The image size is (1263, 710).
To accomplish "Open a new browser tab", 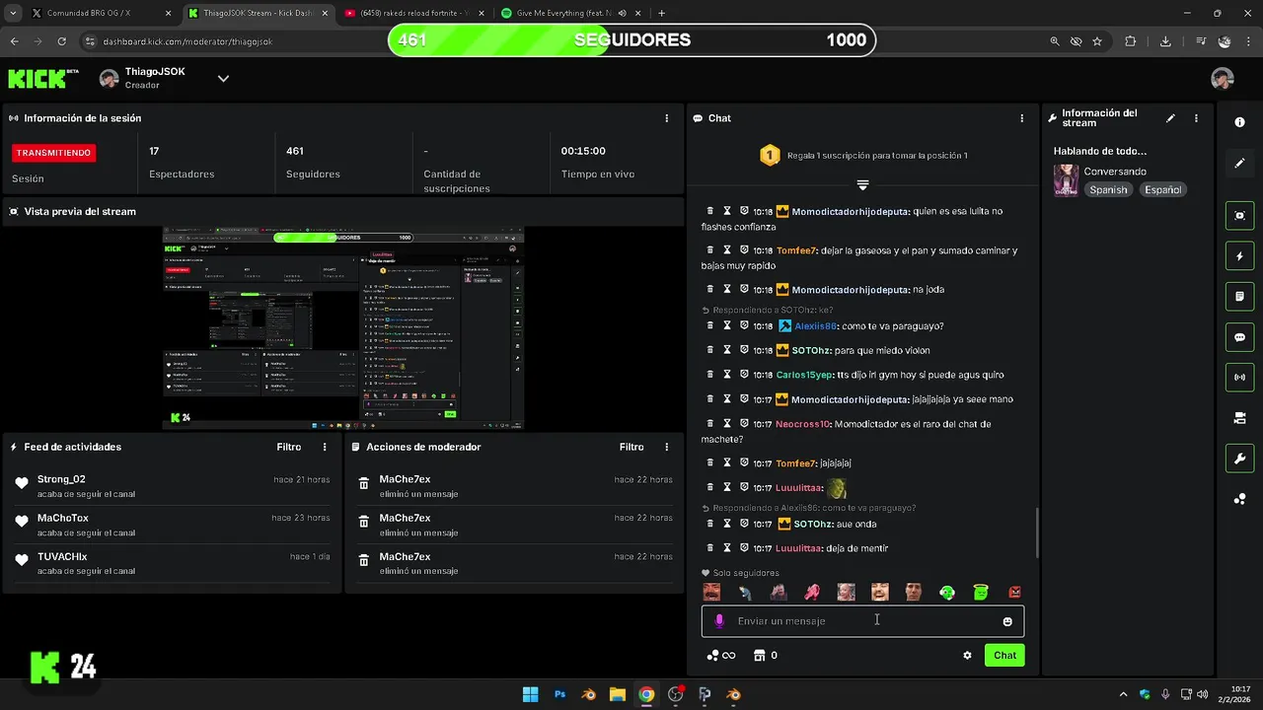I will pyautogui.click(x=661, y=14).
